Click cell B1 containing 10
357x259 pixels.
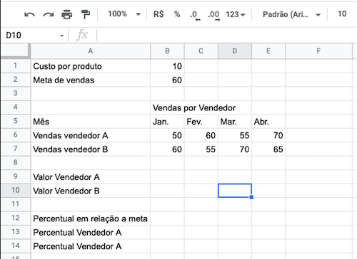click(167, 66)
